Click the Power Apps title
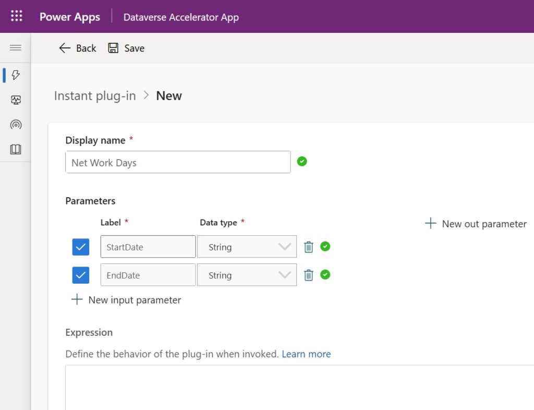 [70, 17]
